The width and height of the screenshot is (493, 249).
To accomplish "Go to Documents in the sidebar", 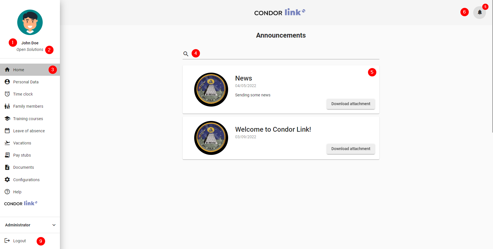I will pyautogui.click(x=23, y=167).
